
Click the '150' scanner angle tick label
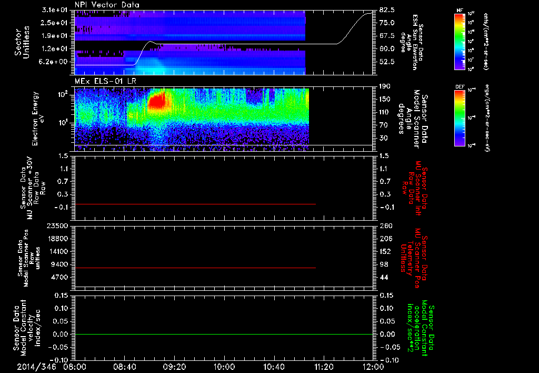(385, 100)
